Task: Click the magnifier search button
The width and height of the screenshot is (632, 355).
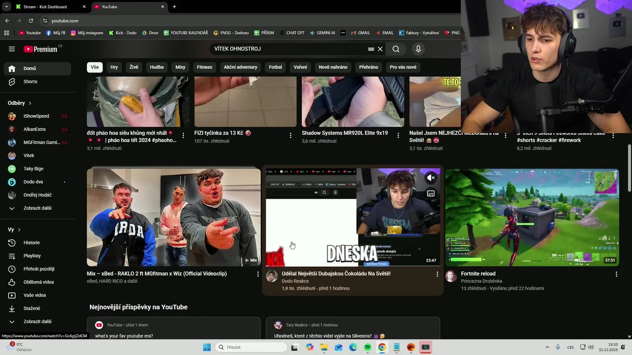Action: tap(396, 49)
